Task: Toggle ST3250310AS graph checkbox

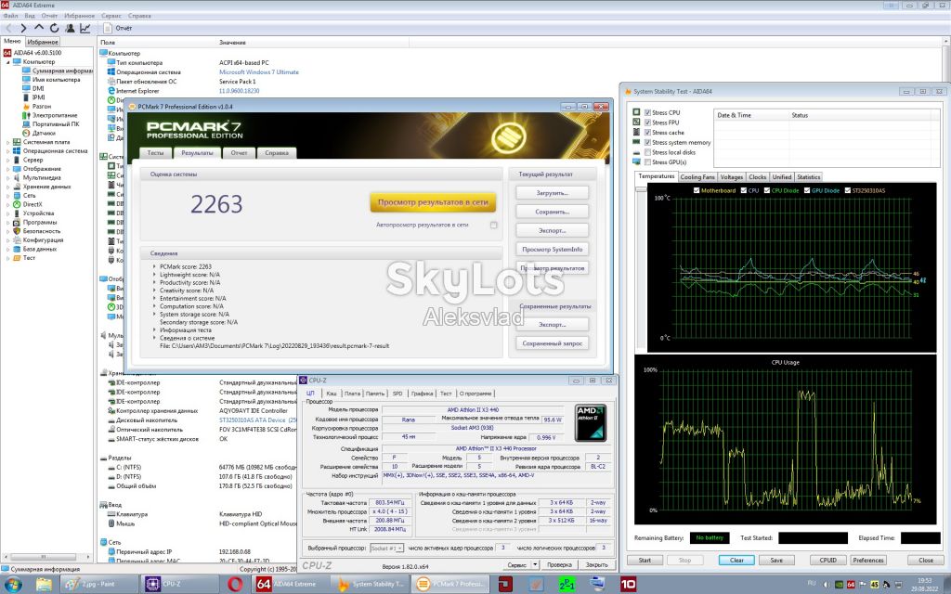Action: pos(847,190)
